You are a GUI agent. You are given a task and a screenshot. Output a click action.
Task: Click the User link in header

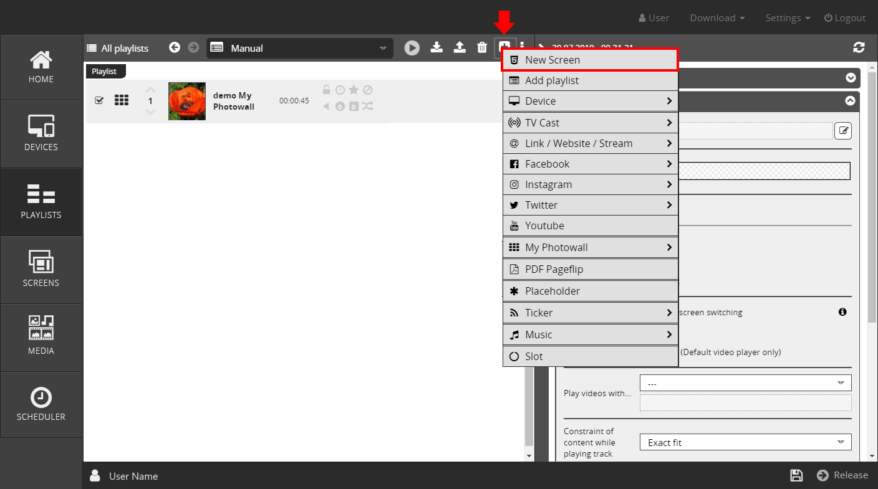pyautogui.click(x=654, y=18)
